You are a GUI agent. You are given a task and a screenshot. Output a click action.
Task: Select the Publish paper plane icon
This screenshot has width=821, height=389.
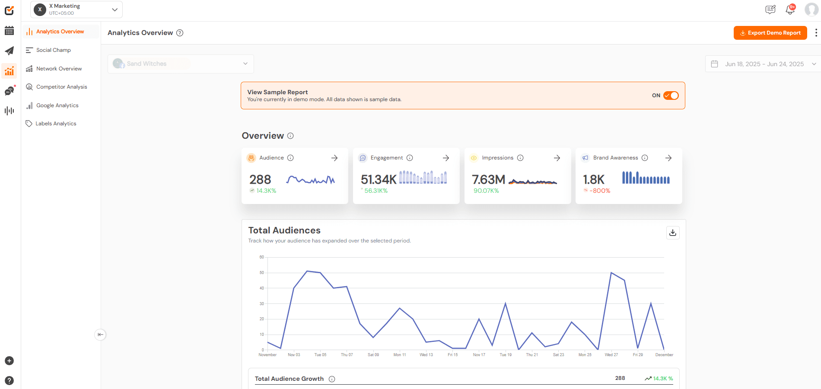pos(9,51)
